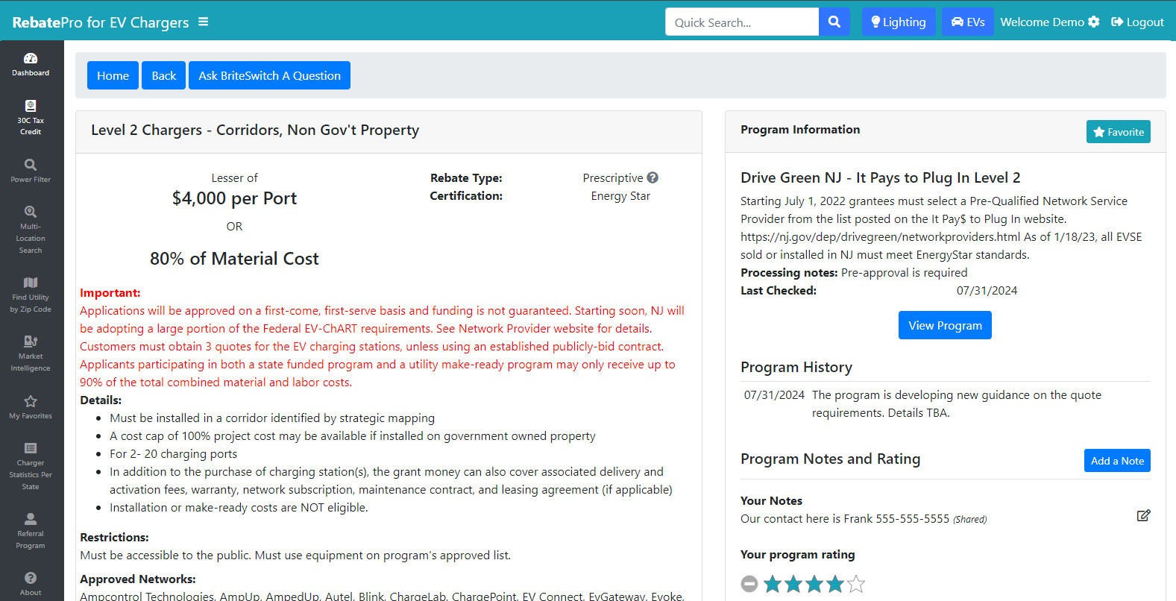Click the 80% of Material Cost text

(x=234, y=259)
